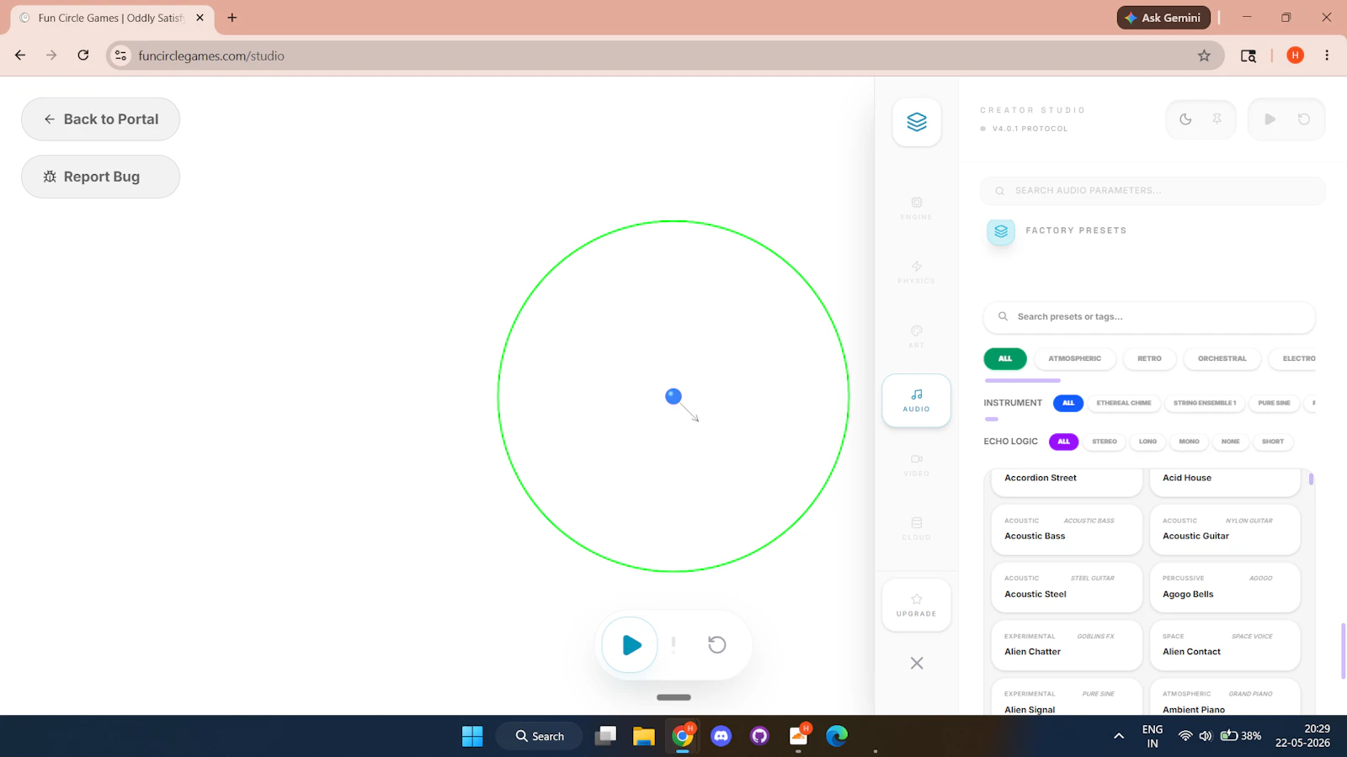The width and height of the screenshot is (1347, 757).
Task: Choose the Acoustic Guitar preset card
Action: 1225,529
